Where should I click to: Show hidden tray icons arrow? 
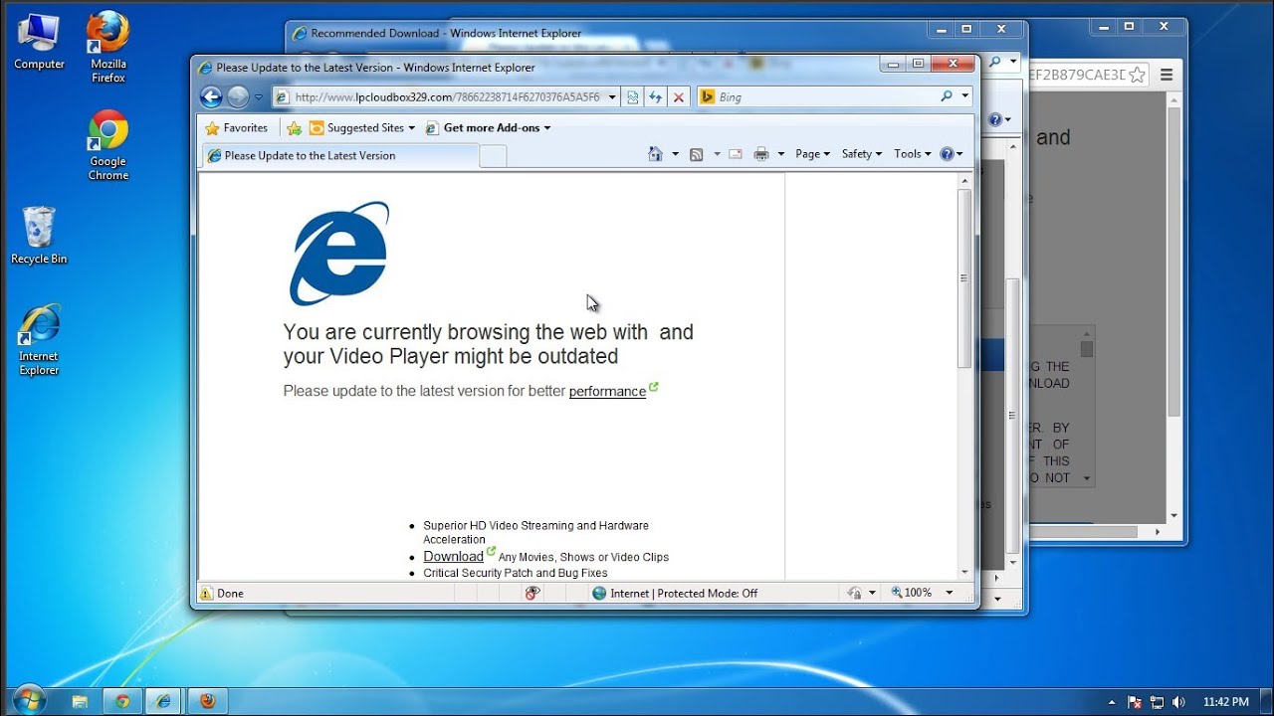[x=1112, y=702]
